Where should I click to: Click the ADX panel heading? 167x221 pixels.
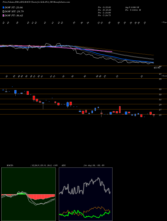tap(63, 165)
